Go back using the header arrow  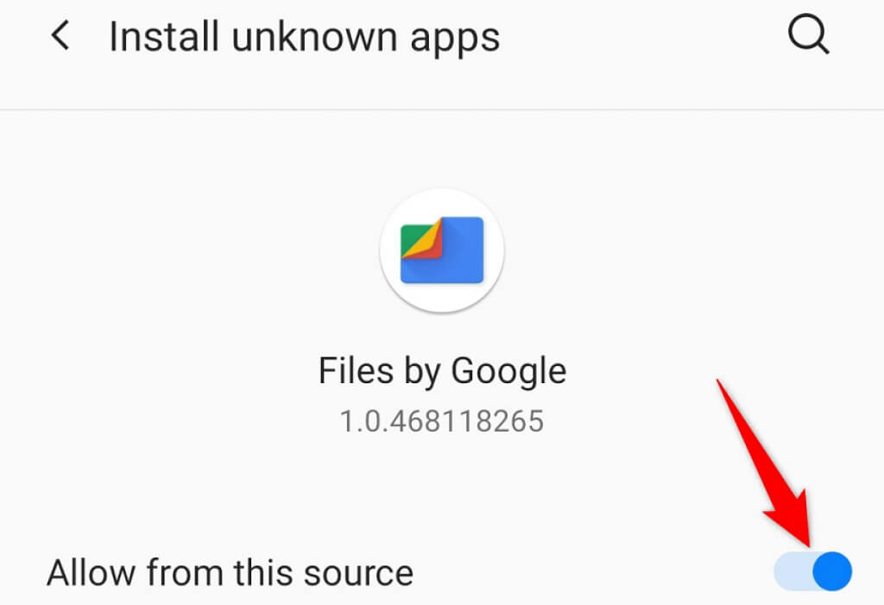click(60, 35)
